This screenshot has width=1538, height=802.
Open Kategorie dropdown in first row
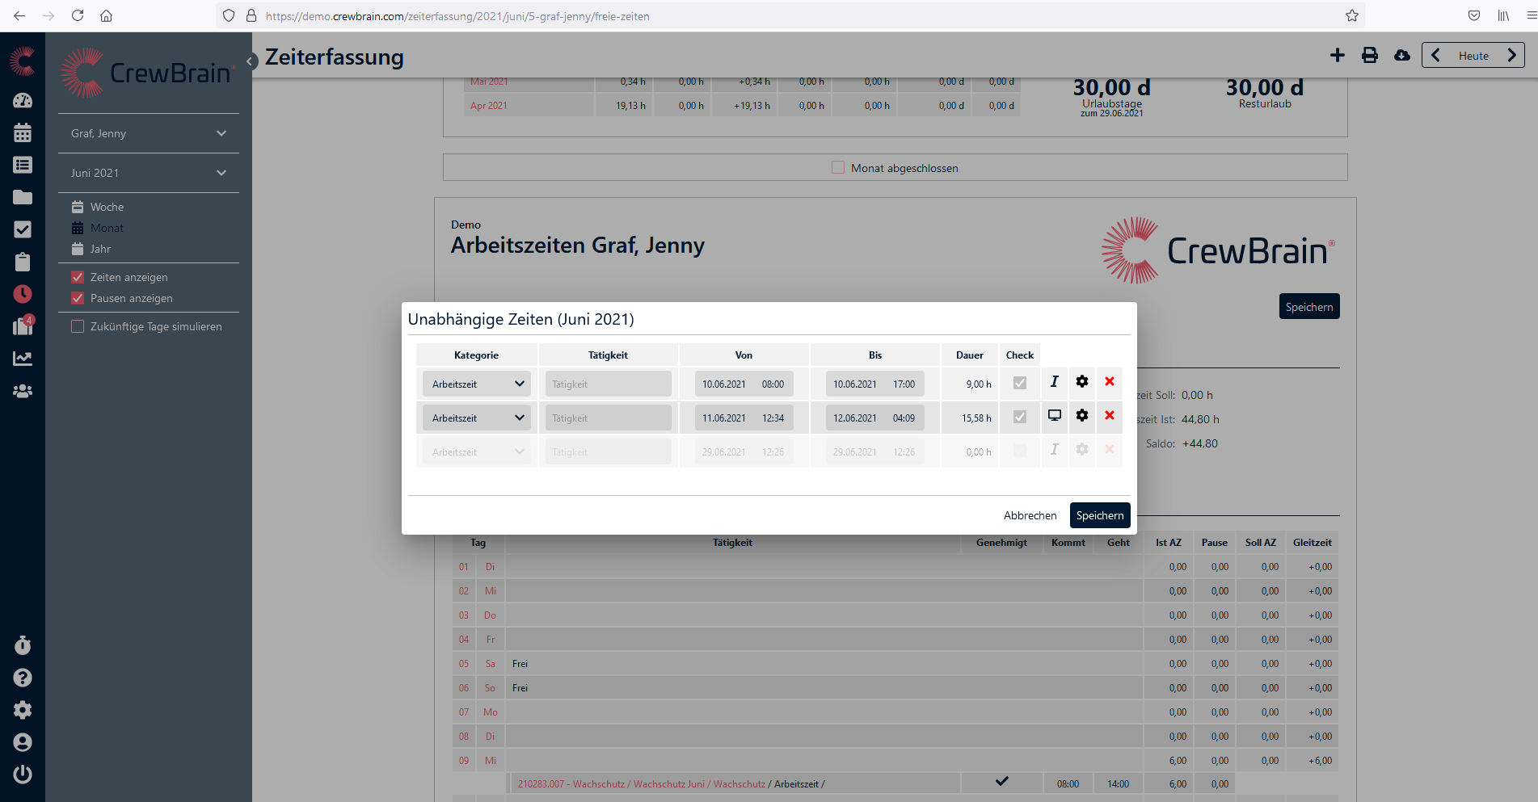pyautogui.click(x=476, y=384)
